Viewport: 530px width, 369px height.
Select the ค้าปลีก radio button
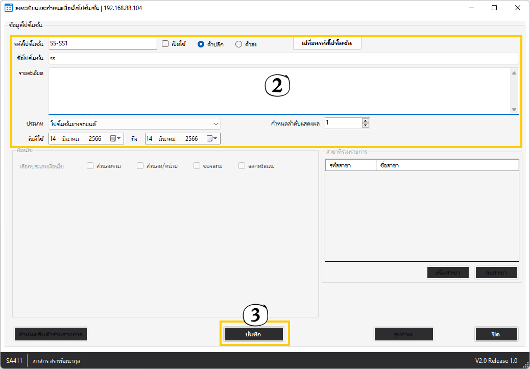pyautogui.click(x=201, y=44)
